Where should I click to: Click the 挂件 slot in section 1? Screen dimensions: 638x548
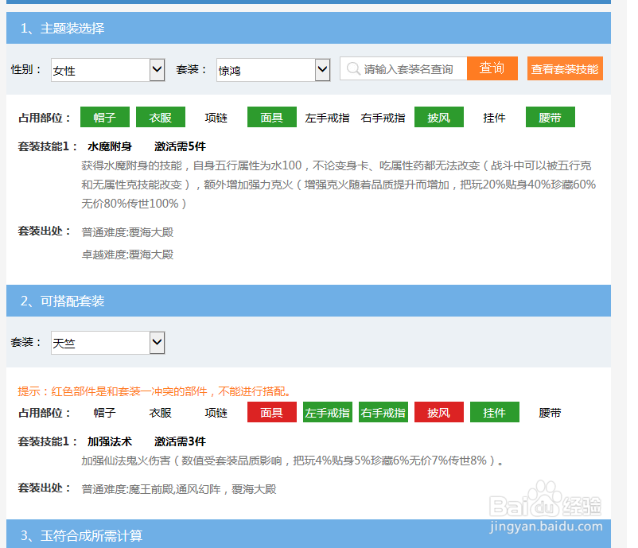point(494,118)
